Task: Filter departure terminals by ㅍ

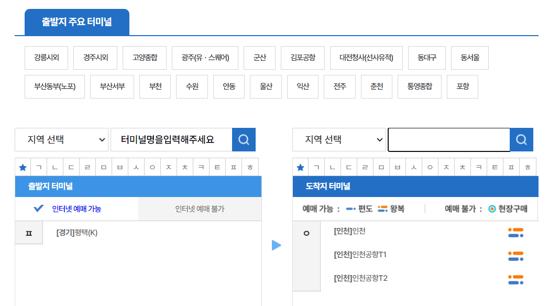Action: 234,167
